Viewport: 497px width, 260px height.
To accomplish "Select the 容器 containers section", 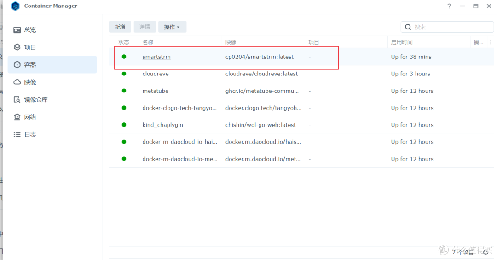I will tap(52, 65).
